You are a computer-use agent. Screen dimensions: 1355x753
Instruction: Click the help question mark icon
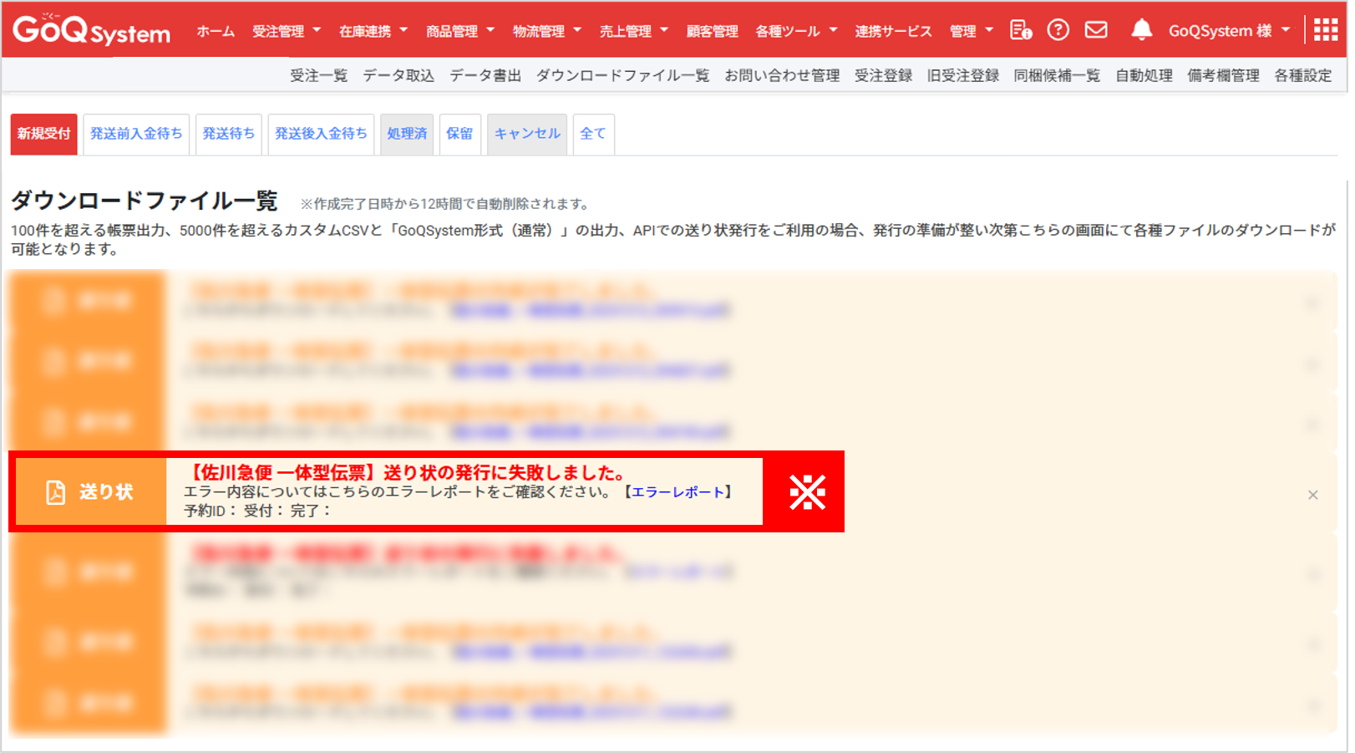click(1058, 31)
